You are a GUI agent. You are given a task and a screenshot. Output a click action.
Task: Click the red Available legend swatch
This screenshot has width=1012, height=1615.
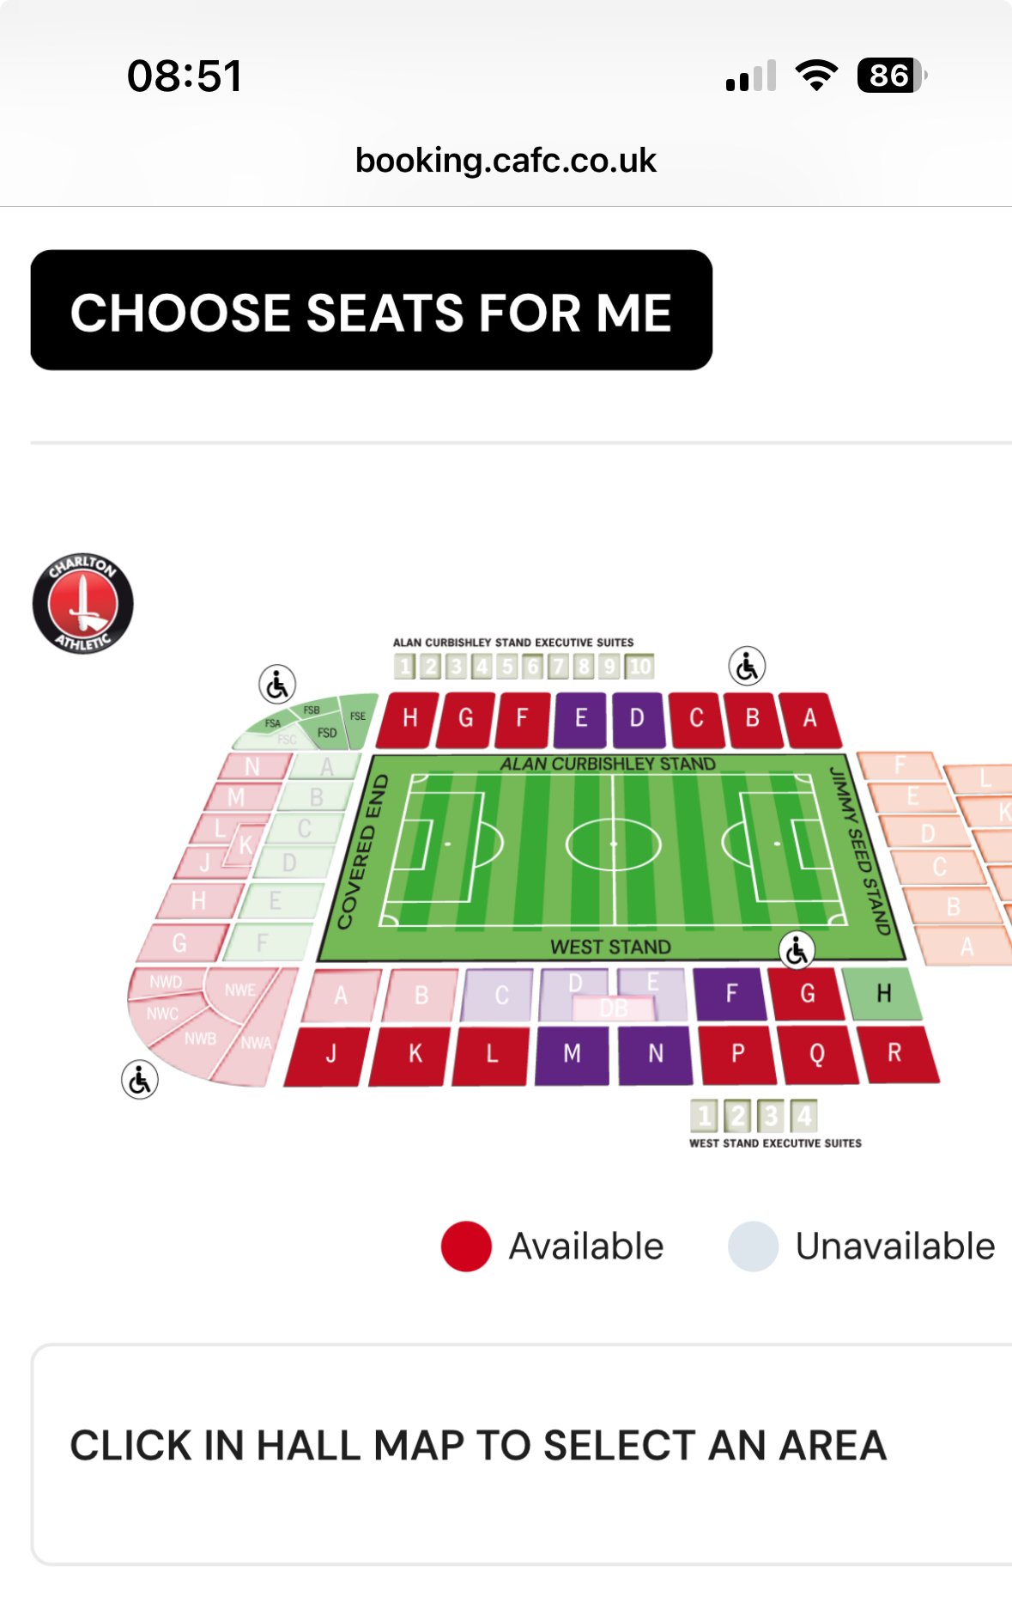click(x=466, y=1246)
